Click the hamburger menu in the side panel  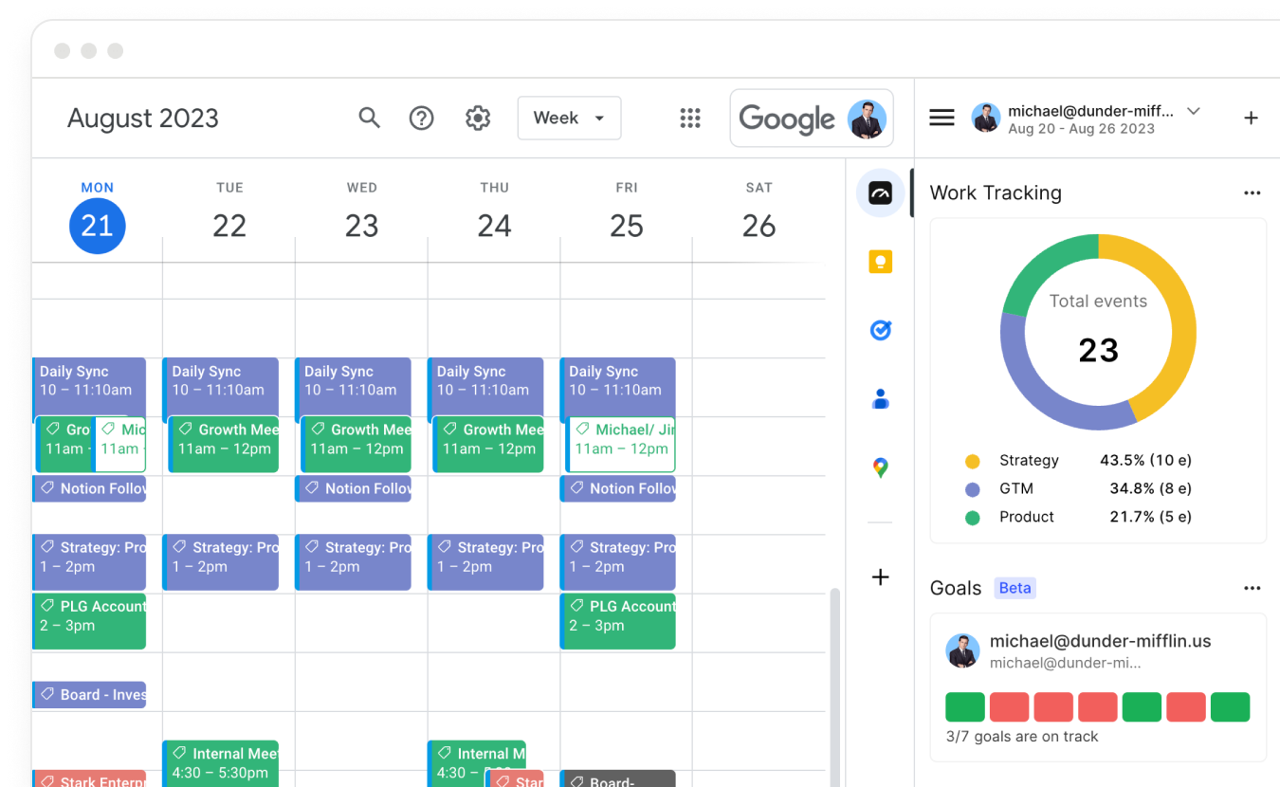pos(942,117)
